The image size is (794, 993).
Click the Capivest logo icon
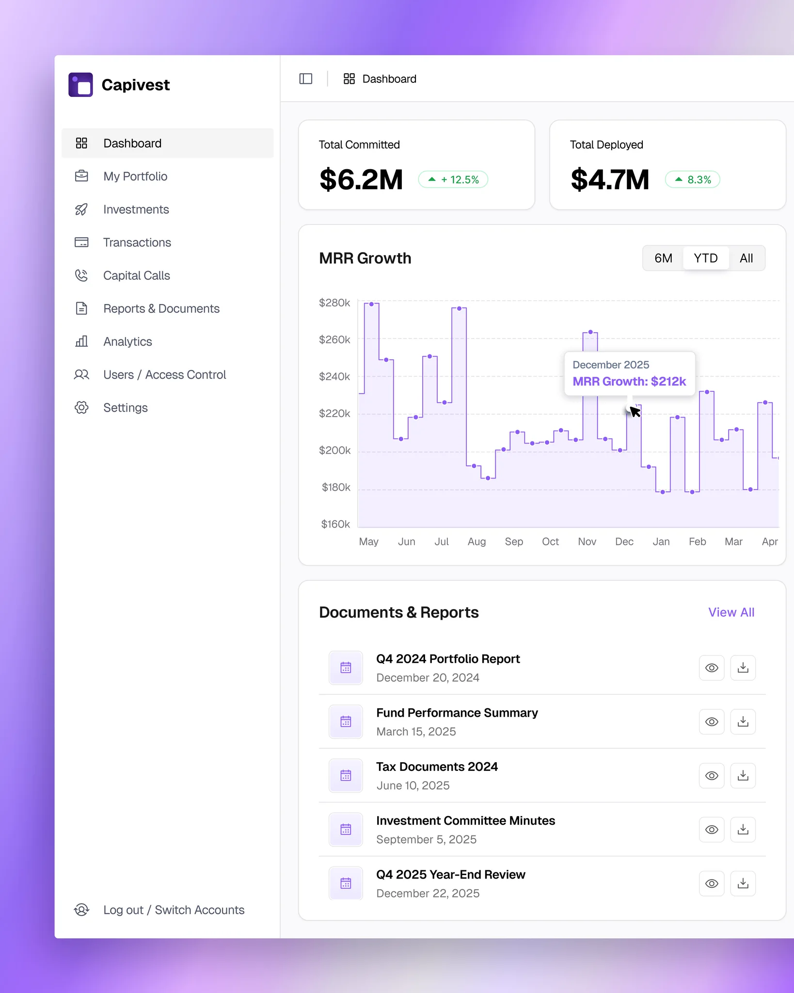[80, 85]
